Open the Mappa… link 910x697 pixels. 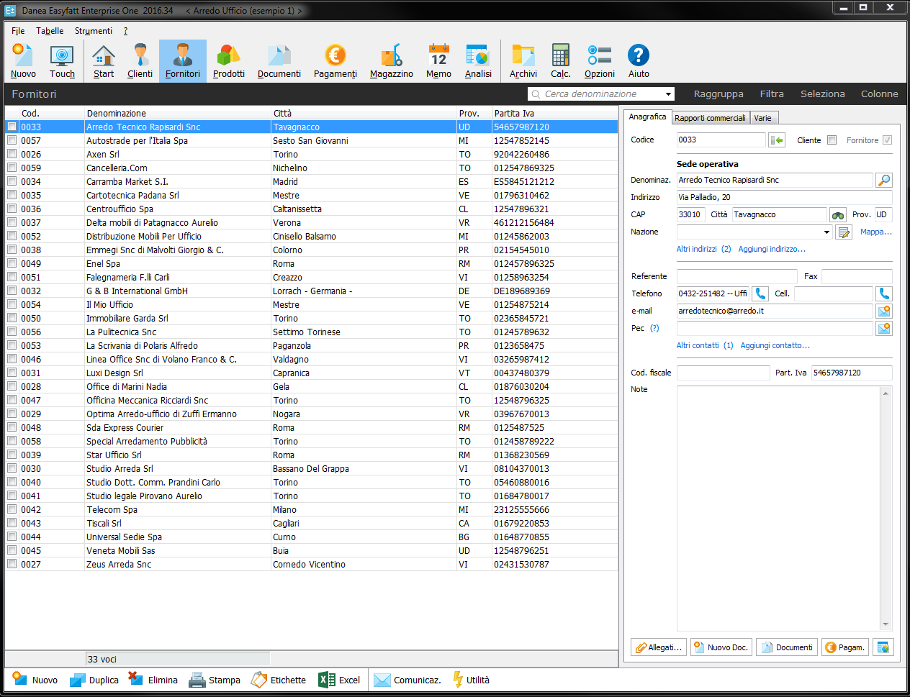click(876, 232)
